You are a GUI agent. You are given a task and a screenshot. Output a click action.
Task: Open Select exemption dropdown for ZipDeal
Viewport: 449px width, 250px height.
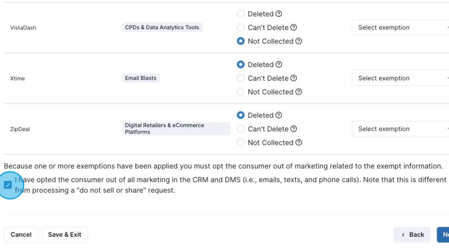pyautogui.click(x=401, y=129)
